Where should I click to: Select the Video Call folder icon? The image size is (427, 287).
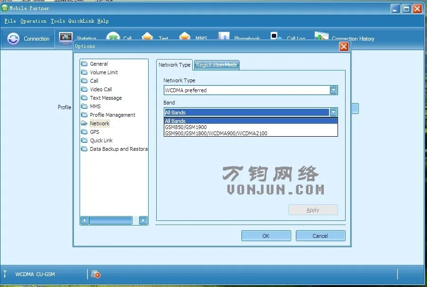tap(84, 89)
